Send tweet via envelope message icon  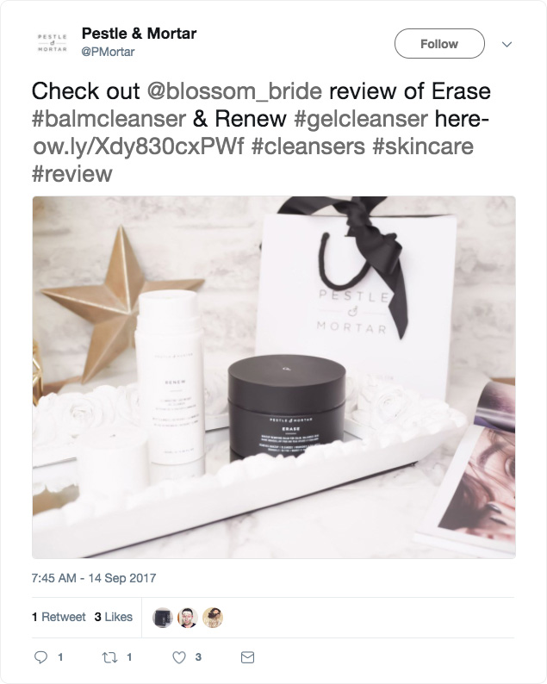point(248,657)
